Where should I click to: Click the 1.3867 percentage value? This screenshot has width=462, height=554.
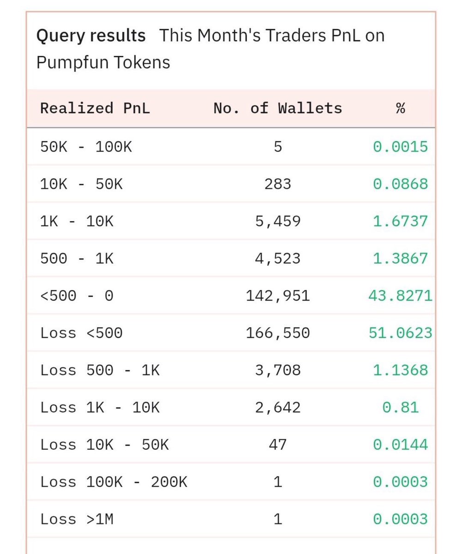click(400, 259)
